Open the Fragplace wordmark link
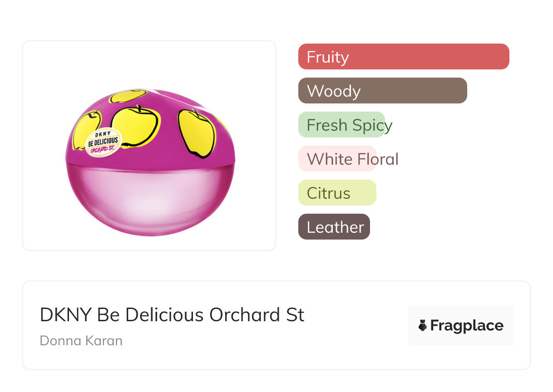Image resolution: width=553 pixels, height=392 pixels. (467, 326)
